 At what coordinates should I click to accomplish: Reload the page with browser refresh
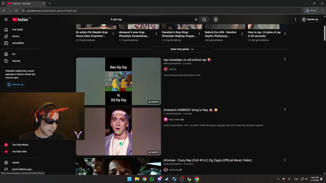coord(16,11)
